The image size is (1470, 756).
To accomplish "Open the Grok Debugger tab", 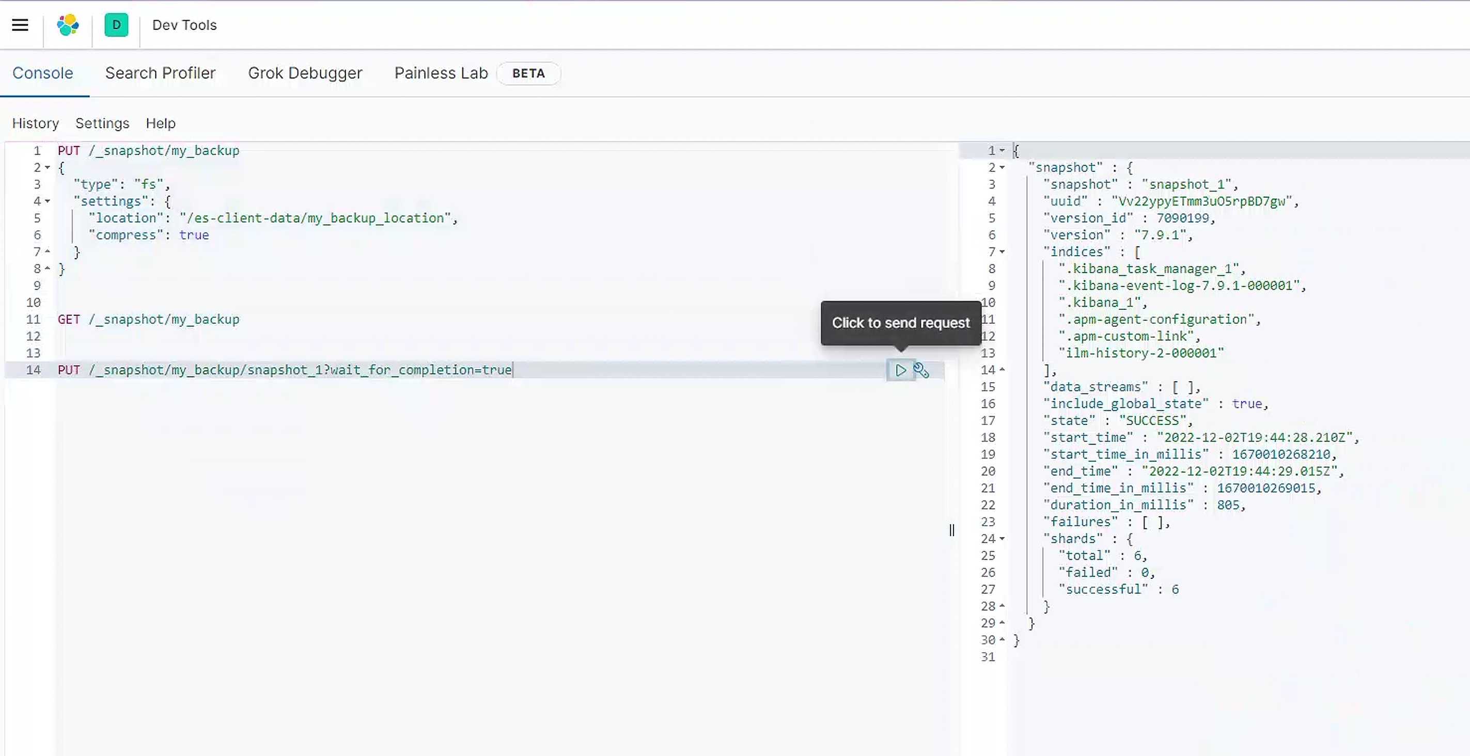I will [305, 73].
